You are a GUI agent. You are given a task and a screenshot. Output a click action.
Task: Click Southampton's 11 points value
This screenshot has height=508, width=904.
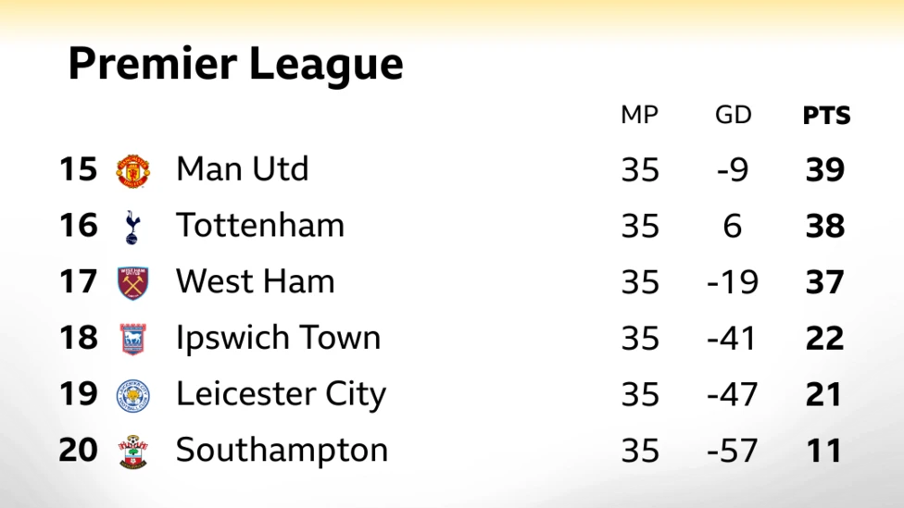pos(823,451)
